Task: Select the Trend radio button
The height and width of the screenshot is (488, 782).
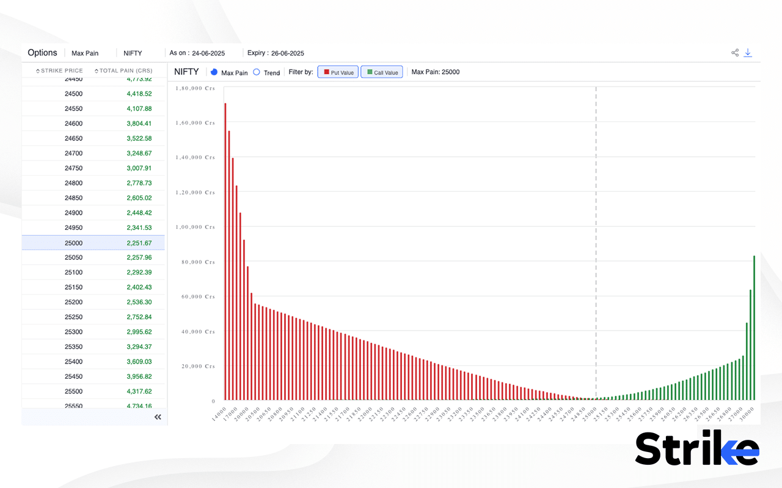Action: click(x=257, y=72)
